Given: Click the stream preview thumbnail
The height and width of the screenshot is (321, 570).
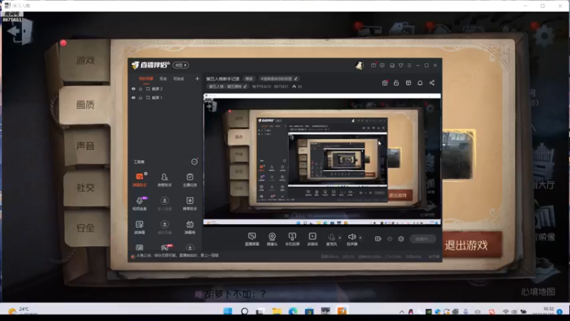Looking at the screenshot, I should (x=322, y=159).
